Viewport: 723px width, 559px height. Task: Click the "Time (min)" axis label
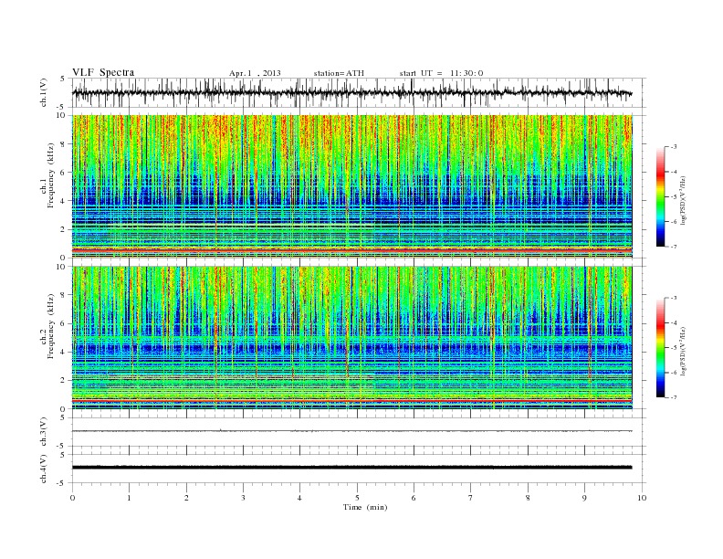click(x=365, y=507)
